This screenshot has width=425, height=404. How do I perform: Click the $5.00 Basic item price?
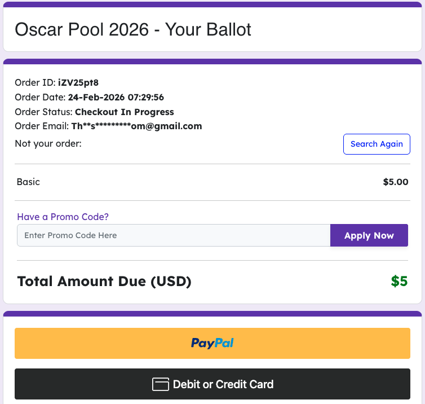pyautogui.click(x=395, y=182)
